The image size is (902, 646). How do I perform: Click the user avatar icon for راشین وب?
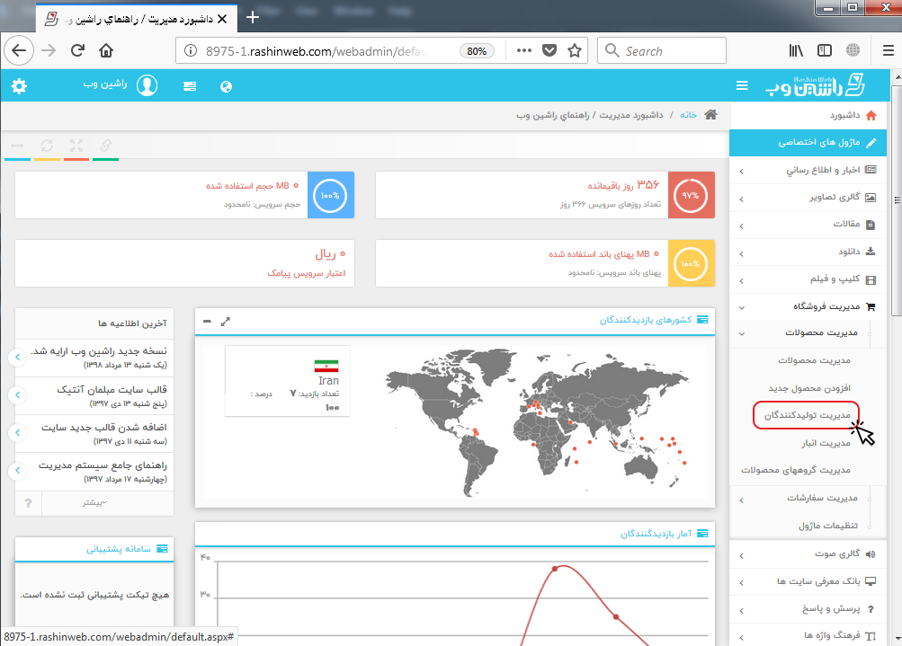147,85
